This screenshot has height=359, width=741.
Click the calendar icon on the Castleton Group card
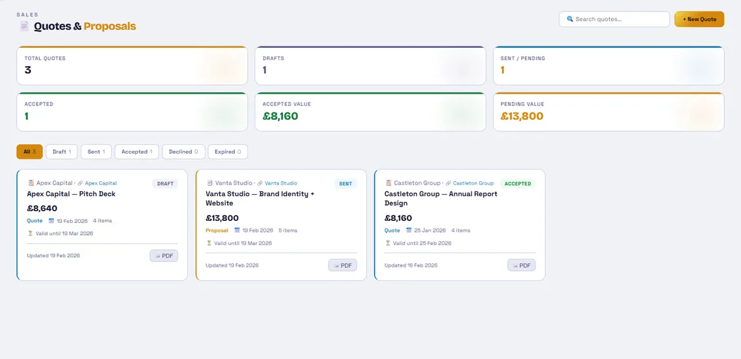[x=409, y=230]
